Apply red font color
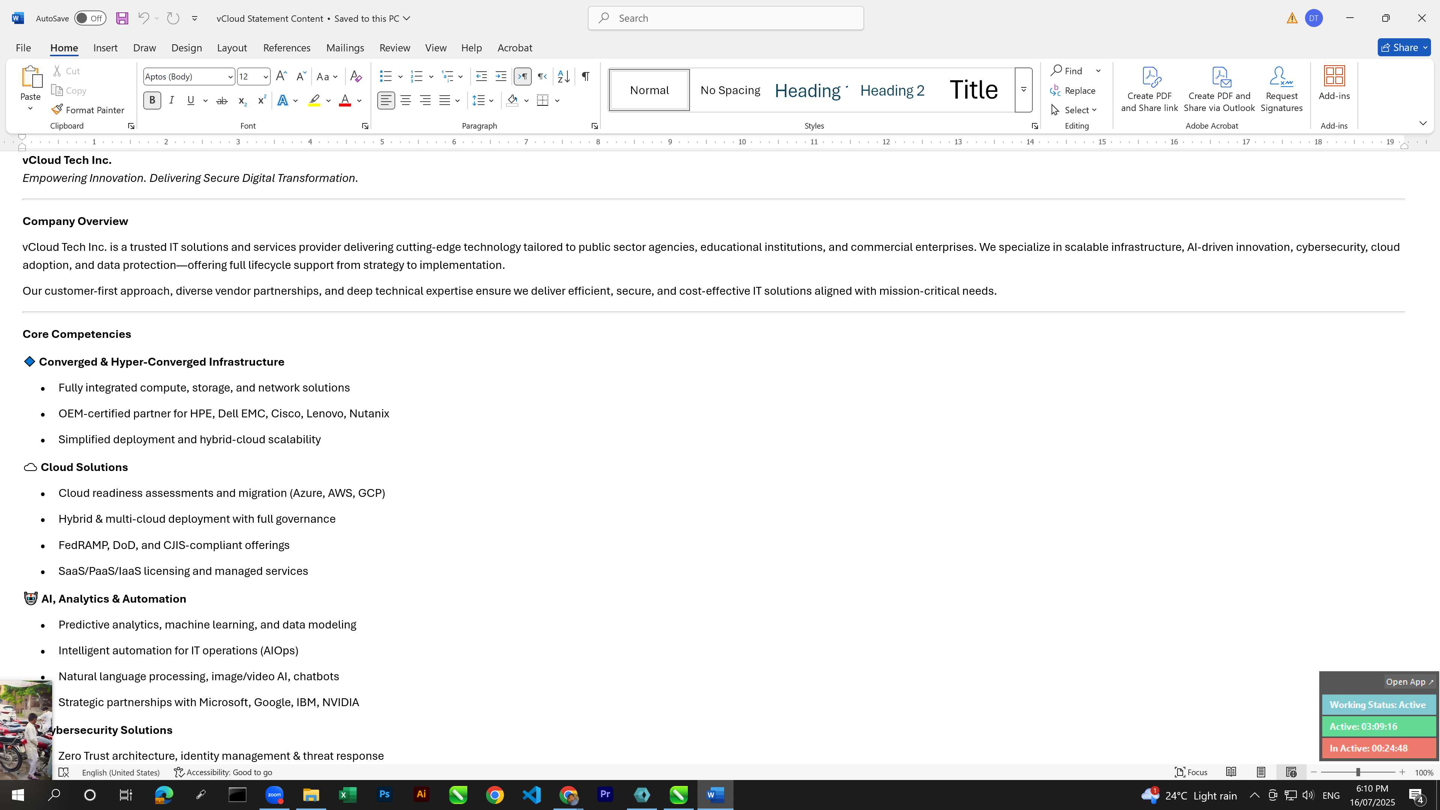 click(345, 100)
